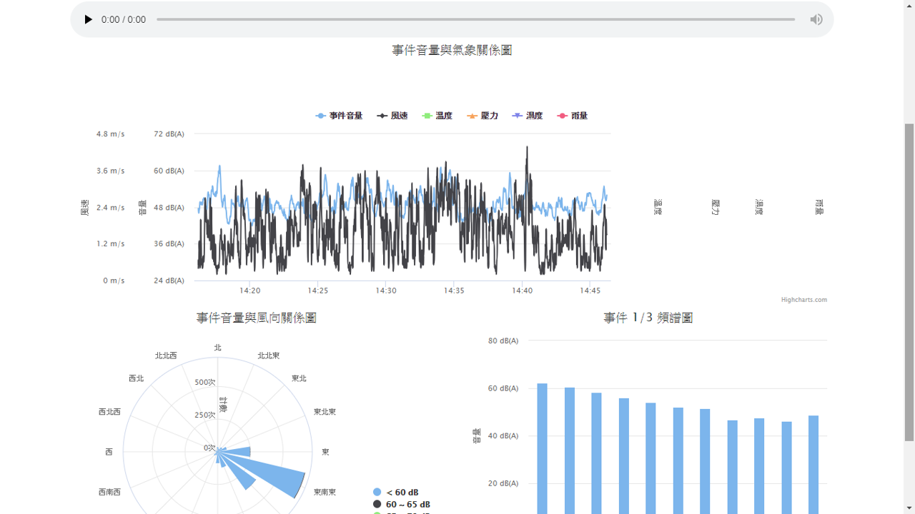Toggle 事件音量 series in chart legend
The image size is (915, 514).
click(340, 116)
